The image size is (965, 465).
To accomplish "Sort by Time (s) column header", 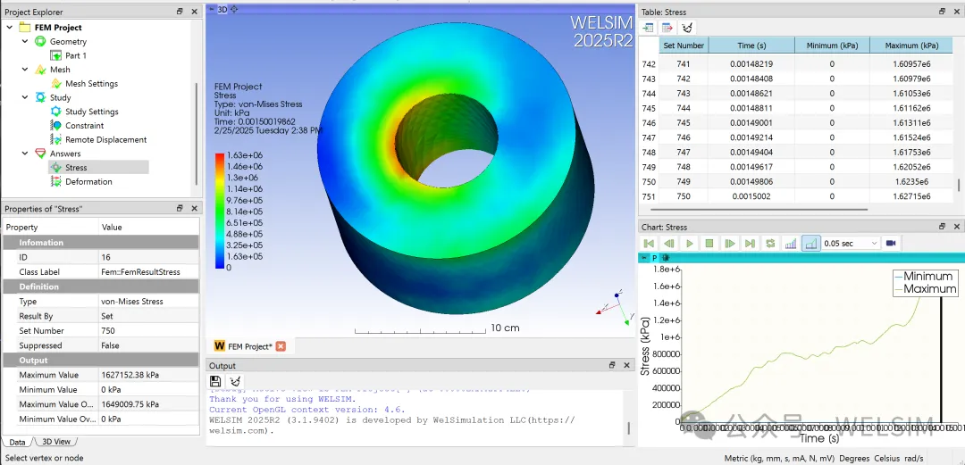I will click(751, 46).
